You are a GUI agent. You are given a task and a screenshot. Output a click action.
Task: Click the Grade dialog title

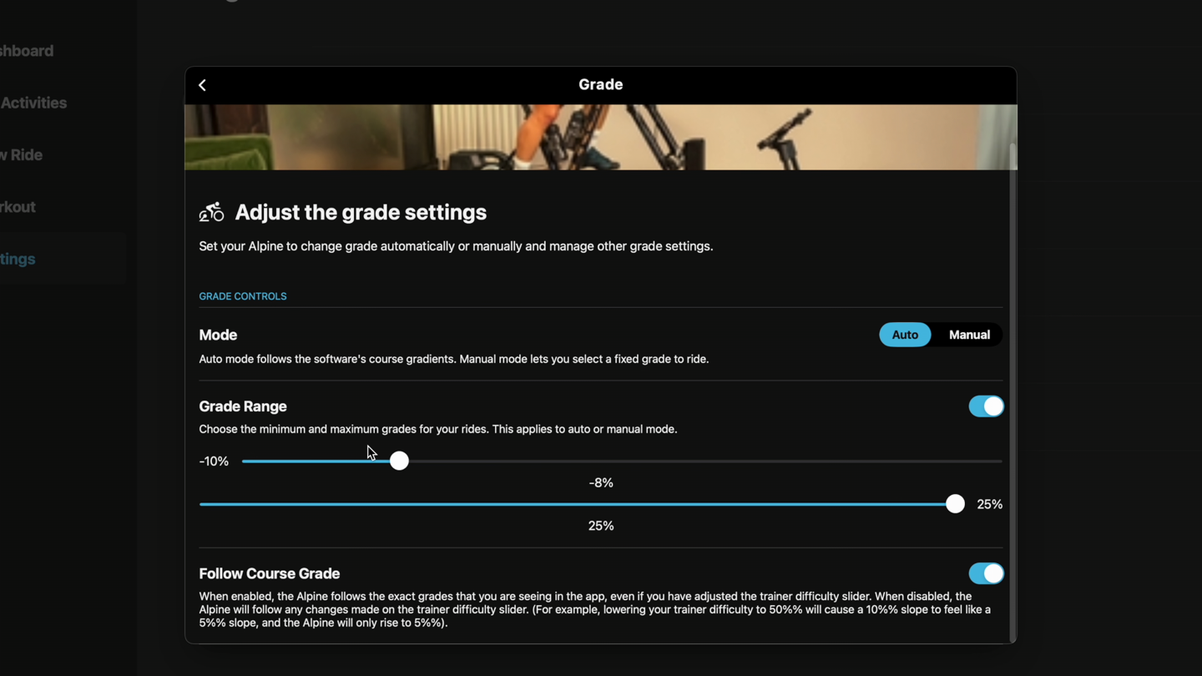click(601, 84)
